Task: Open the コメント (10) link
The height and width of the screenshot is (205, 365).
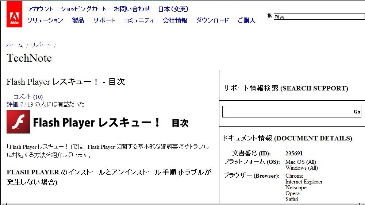Action: (28, 97)
